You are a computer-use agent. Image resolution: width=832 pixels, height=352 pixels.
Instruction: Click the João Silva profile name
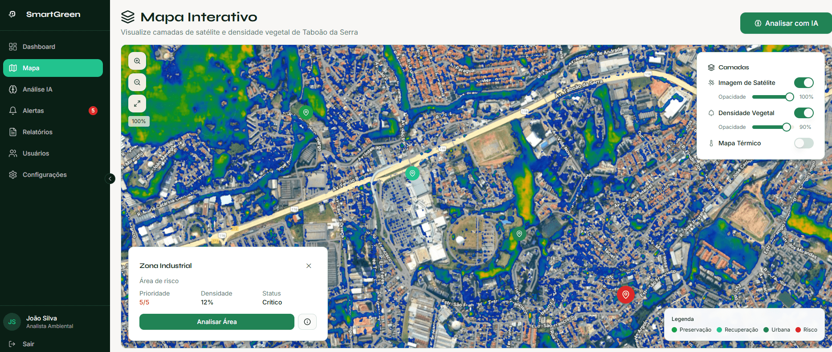click(x=41, y=318)
